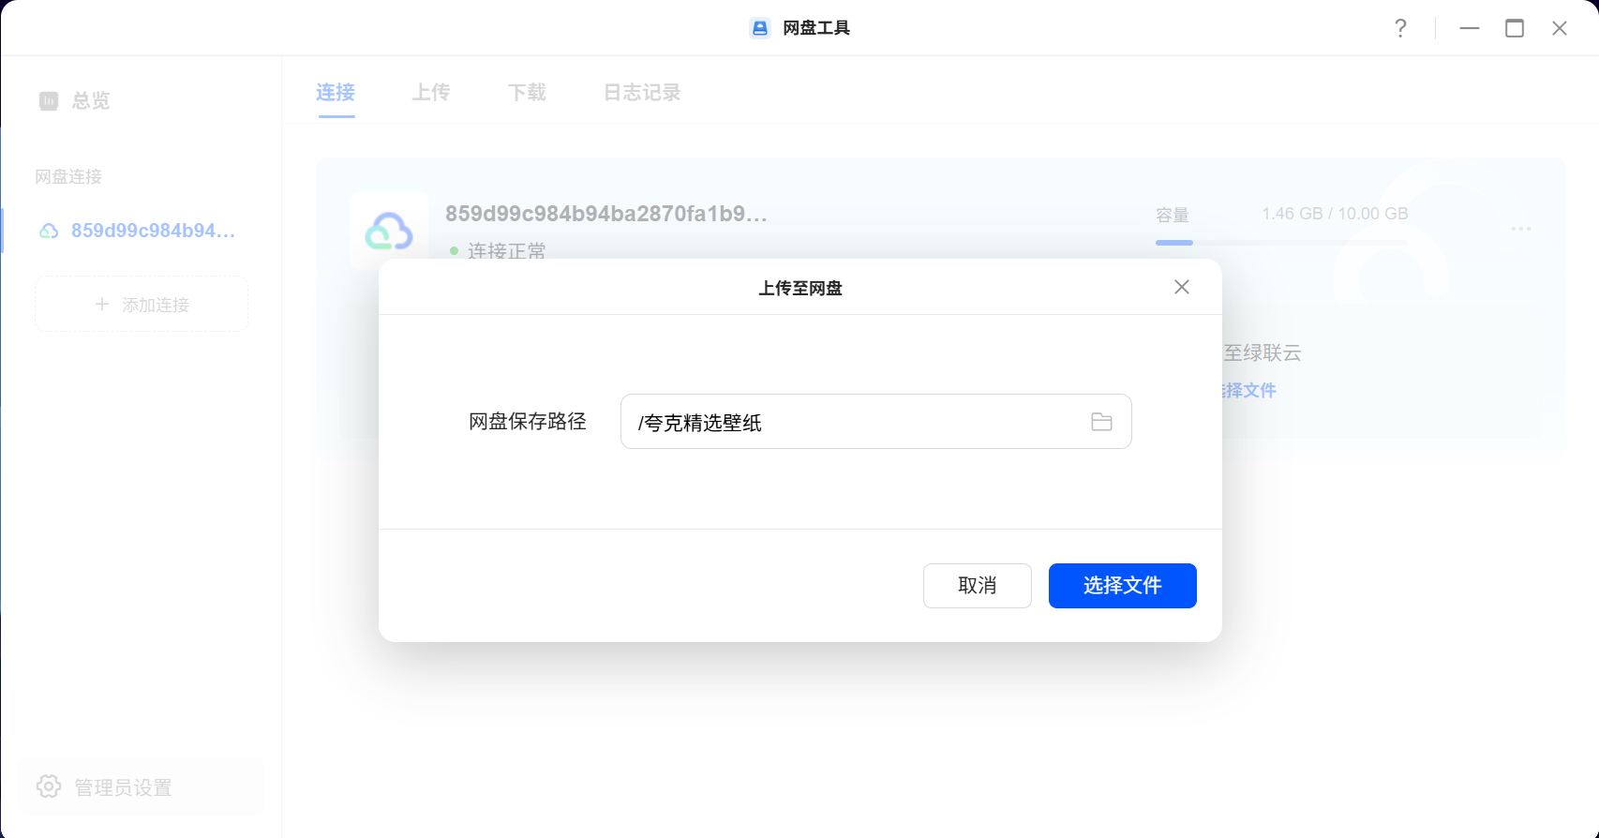Switch to the 连接 tab
This screenshot has width=1599, height=838.
336,92
